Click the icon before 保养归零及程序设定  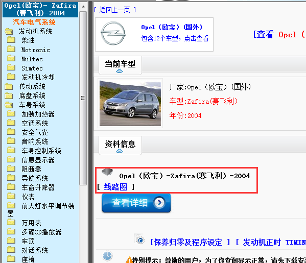(x=140, y=239)
